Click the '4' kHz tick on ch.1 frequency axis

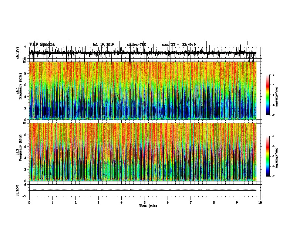(26, 97)
